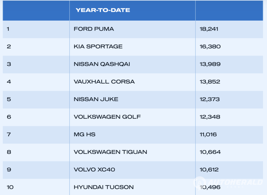Select the sales value 16,380

(210, 46)
